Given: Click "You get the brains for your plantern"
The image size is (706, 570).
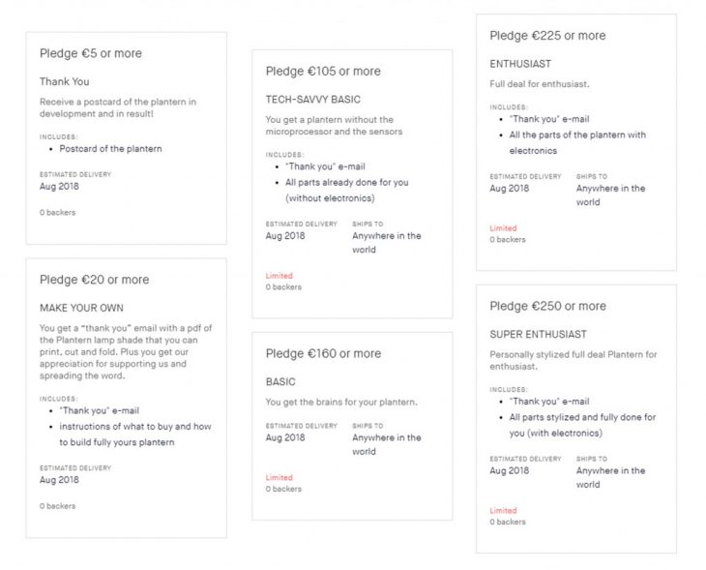Looking at the screenshot, I should tap(342, 403).
